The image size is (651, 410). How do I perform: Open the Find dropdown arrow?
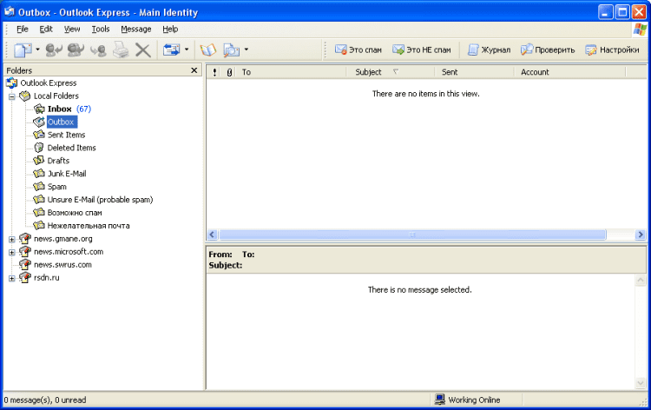pyautogui.click(x=247, y=50)
